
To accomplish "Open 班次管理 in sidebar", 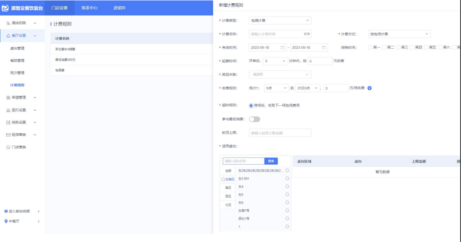I will (x=17, y=73).
